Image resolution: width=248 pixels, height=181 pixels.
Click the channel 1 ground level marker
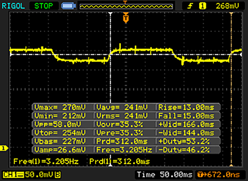pyautogui.click(x=4, y=148)
